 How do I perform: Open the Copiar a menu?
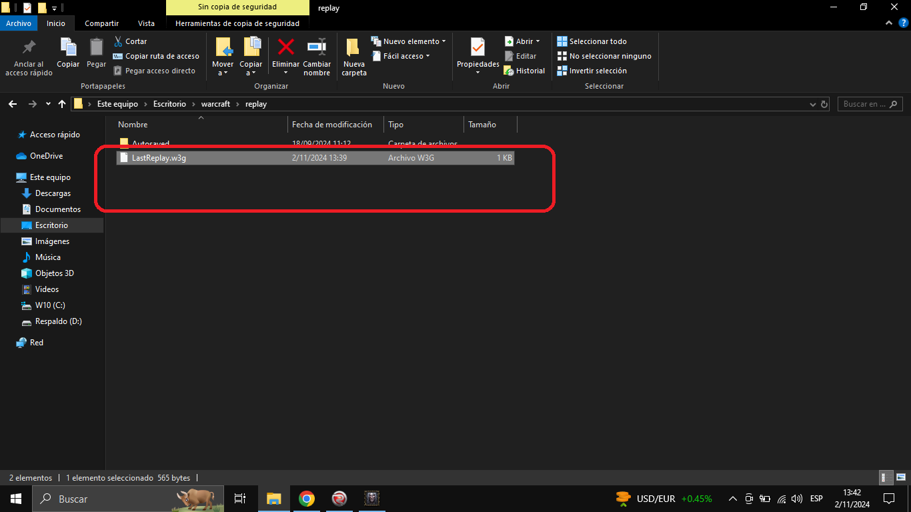(x=251, y=56)
